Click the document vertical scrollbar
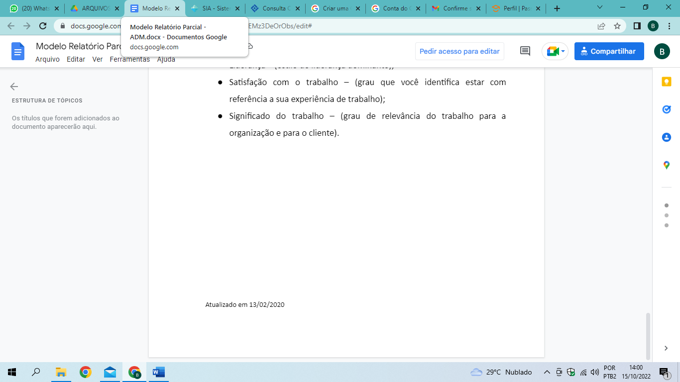Image resolution: width=680 pixels, height=382 pixels. (x=648, y=336)
